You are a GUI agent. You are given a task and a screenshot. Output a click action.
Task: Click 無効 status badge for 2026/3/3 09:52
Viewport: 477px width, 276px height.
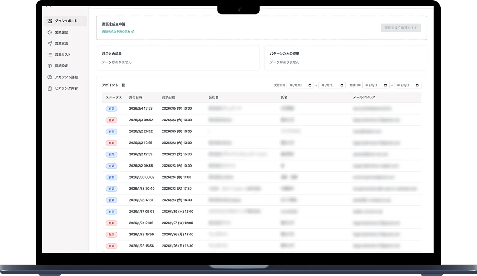click(x=111, y=120)
